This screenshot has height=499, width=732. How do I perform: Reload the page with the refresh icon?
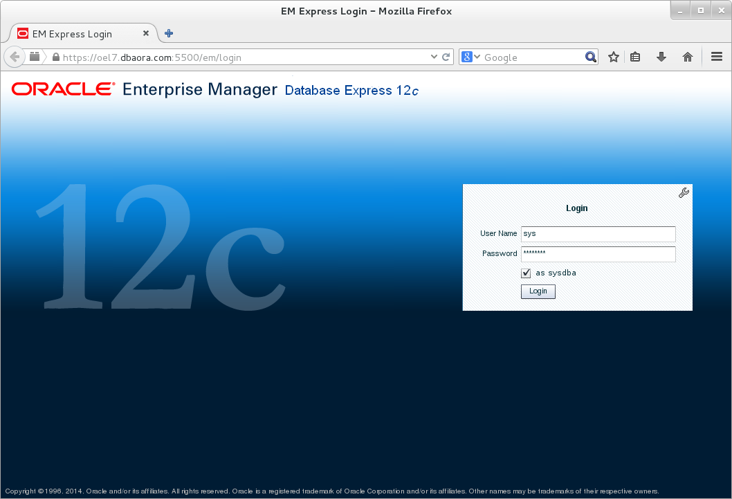tap(446, 57)
